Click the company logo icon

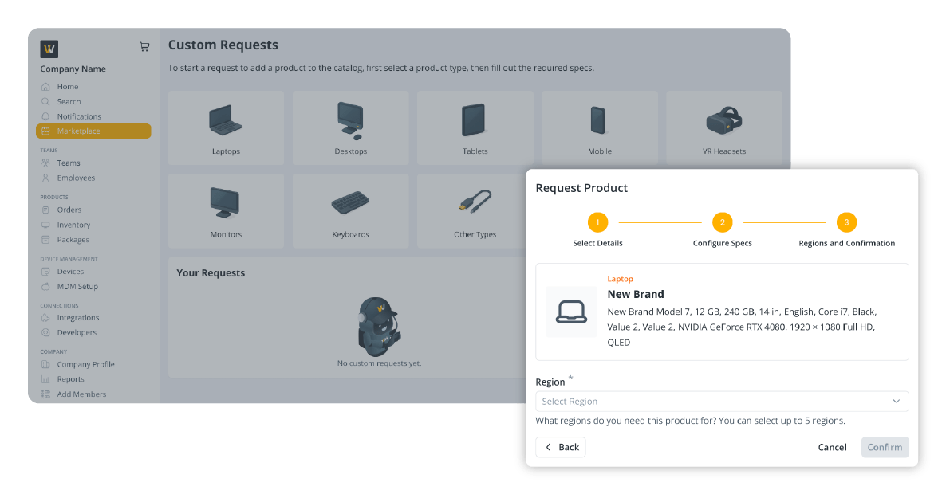pyautogui.click(x=49, y=49)
